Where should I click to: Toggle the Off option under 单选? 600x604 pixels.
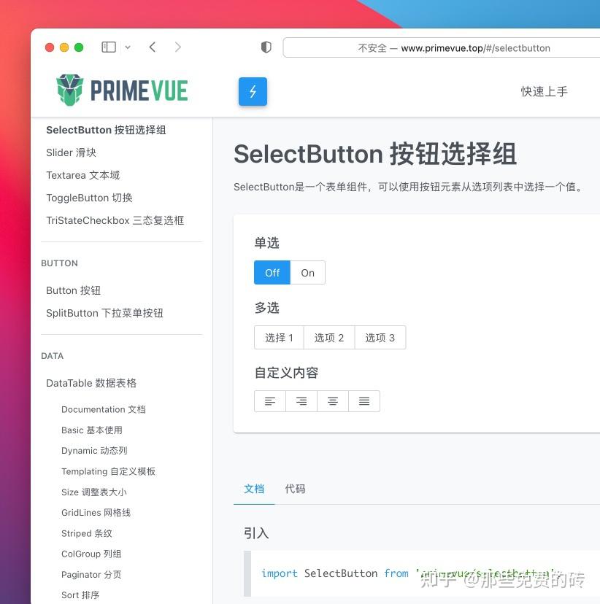[x=272, y=272]
